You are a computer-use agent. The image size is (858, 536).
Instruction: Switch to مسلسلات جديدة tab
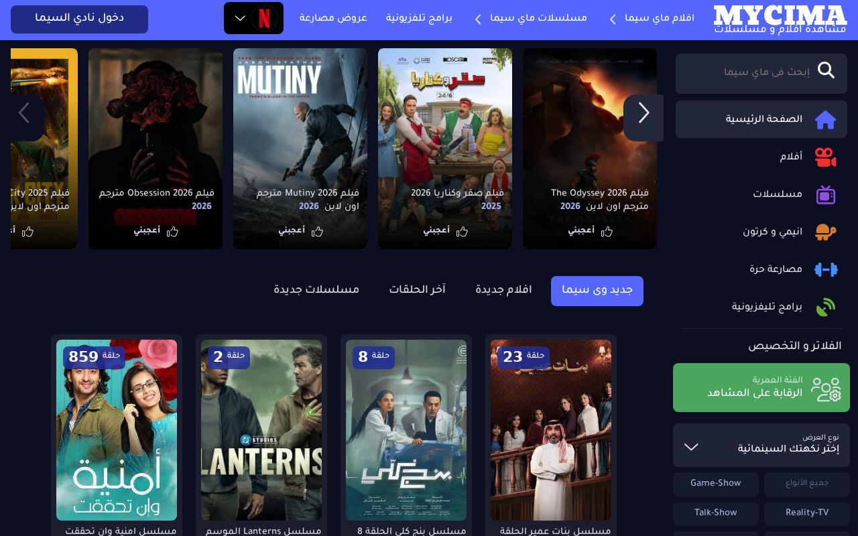click(316, 291)
